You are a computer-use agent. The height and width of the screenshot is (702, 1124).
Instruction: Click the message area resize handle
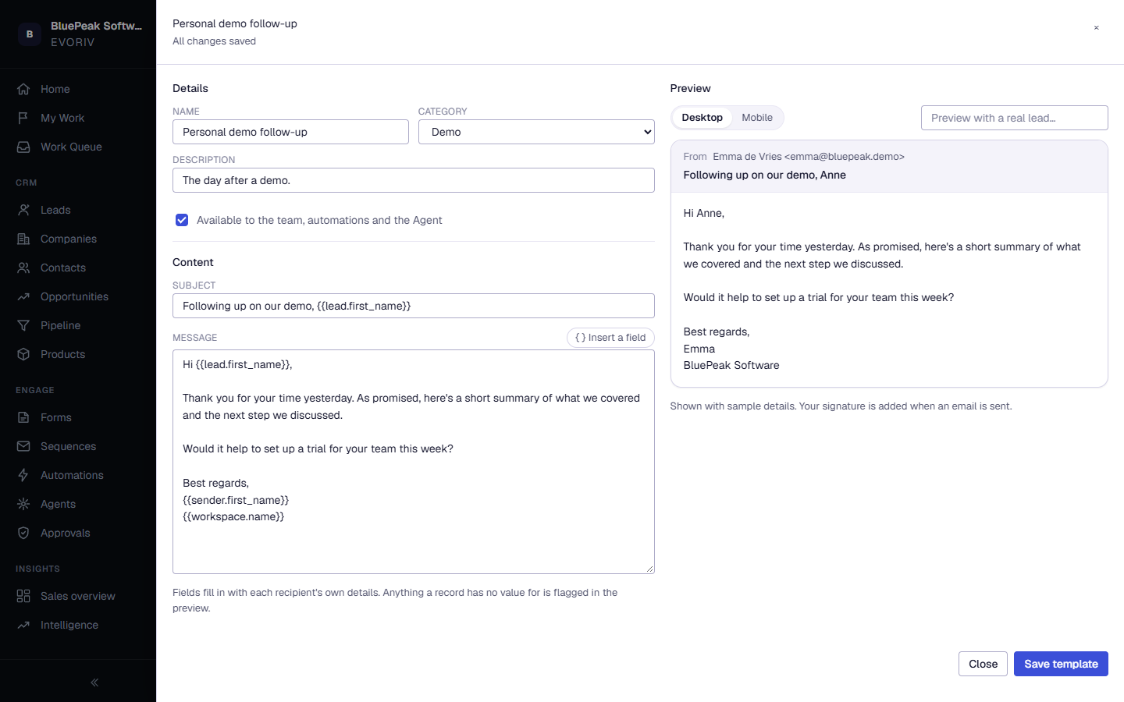[649, 569]
